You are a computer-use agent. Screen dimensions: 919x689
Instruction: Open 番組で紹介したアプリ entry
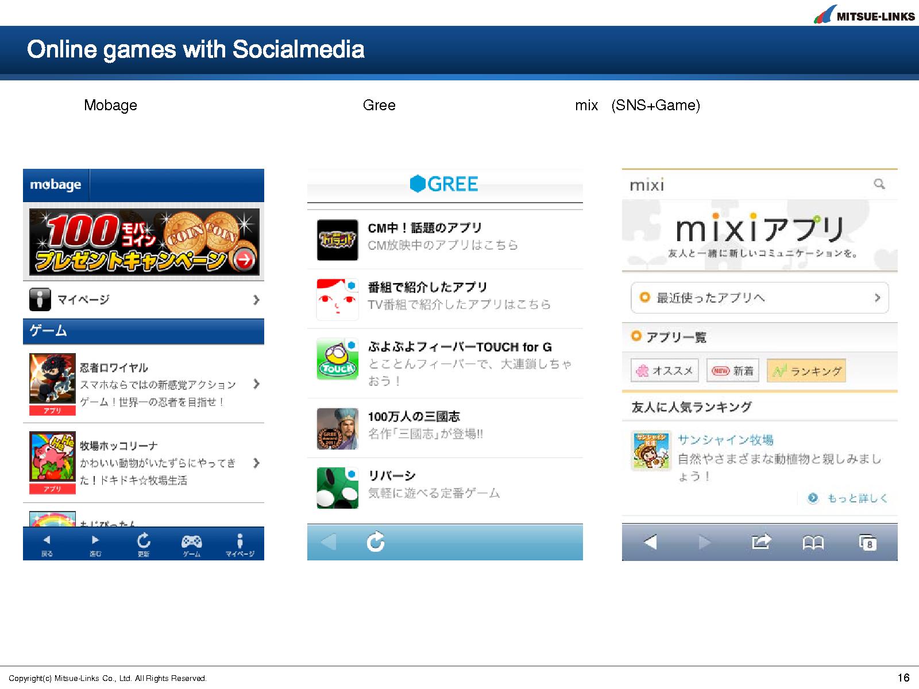[445, 299]
